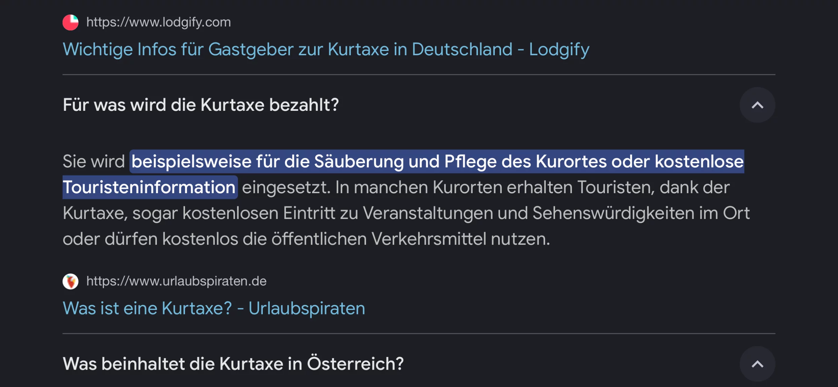Click the highlighted word 'Touristeninformation'
The width and height of the screenshot is (838, 387).
(149, 187)
